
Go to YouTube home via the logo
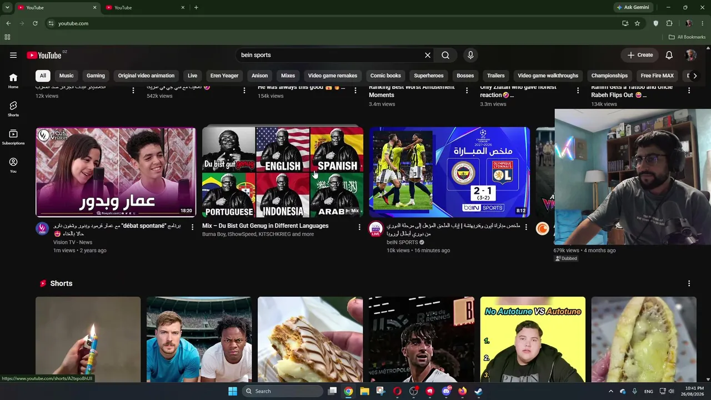pyautogui.click(x=44, y=55)
